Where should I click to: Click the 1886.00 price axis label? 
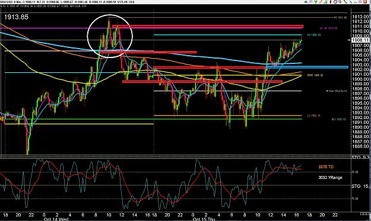coord(360,146)
